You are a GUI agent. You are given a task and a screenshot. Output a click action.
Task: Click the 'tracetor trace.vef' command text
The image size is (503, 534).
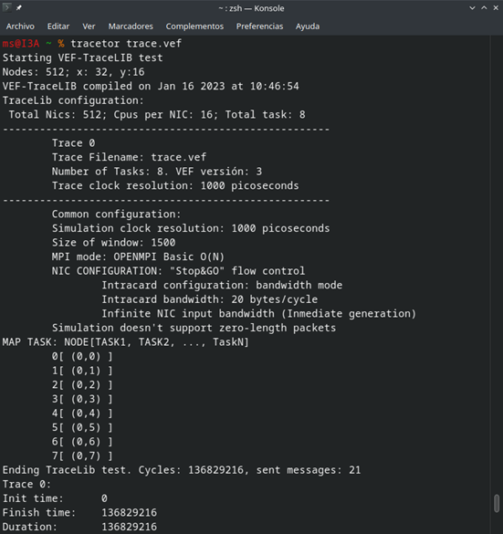pyautogui.click(x=126, y=44)
